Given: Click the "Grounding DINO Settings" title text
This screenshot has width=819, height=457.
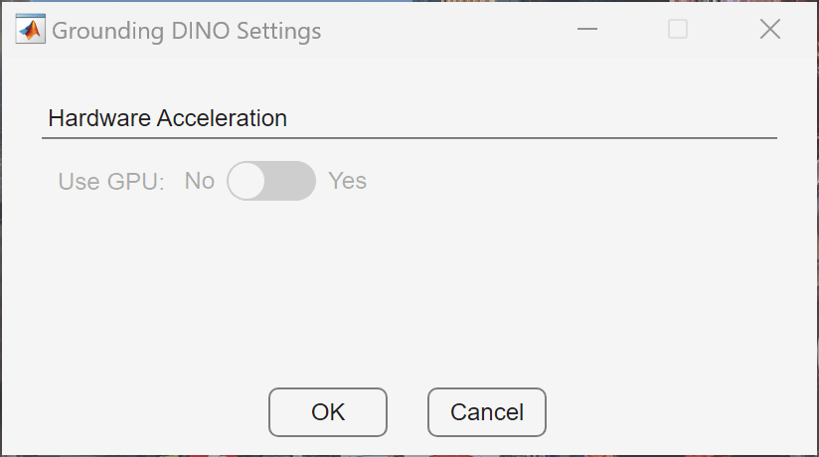Looking at the screenshot, I should click(x=187, y=31).
